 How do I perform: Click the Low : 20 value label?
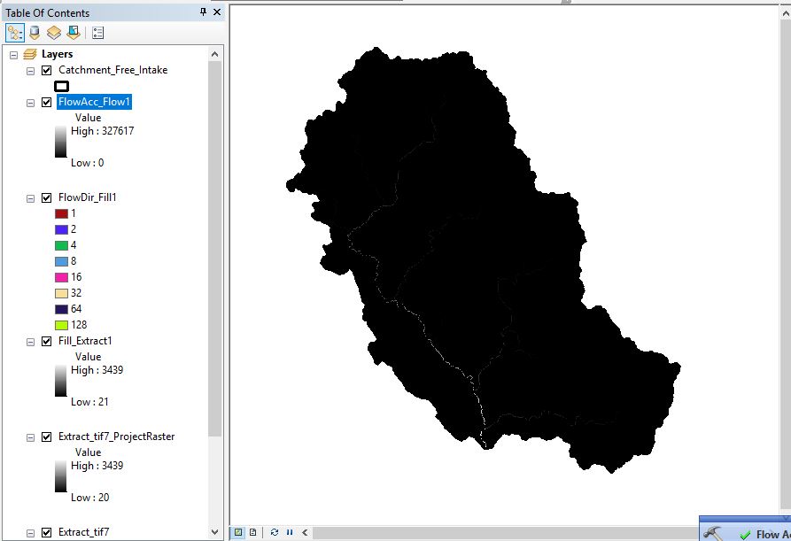point(89,498)
